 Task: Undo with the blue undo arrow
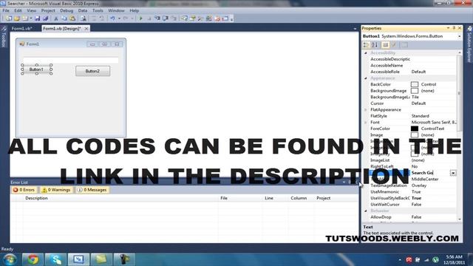tap(112, 18)
